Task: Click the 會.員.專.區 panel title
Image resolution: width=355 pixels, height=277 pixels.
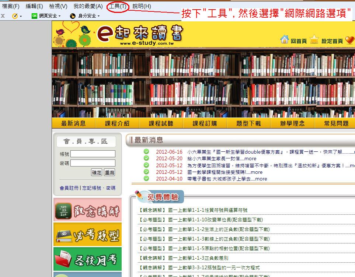Action: pyautogui.click(x=86, y=141)
